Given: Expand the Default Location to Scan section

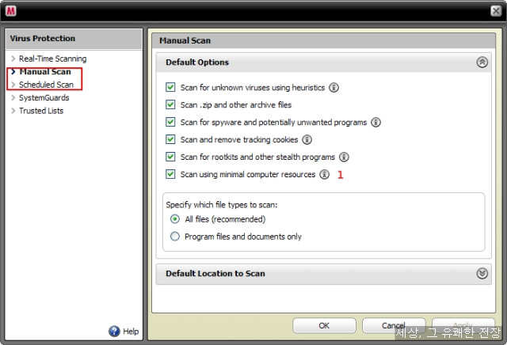Looking at the screenshot, I should coord(482,274).
